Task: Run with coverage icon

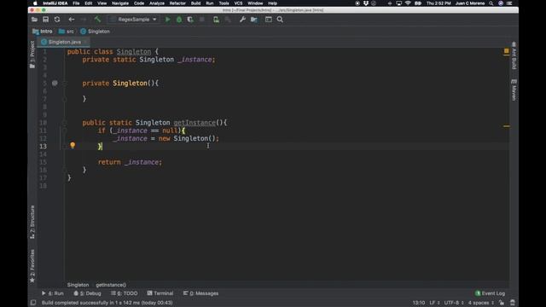Action: (190, 20)
